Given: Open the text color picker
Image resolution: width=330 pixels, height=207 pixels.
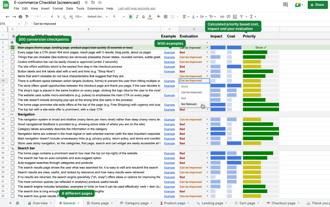Looking at the screenshot, I should (x=150, y=17).
